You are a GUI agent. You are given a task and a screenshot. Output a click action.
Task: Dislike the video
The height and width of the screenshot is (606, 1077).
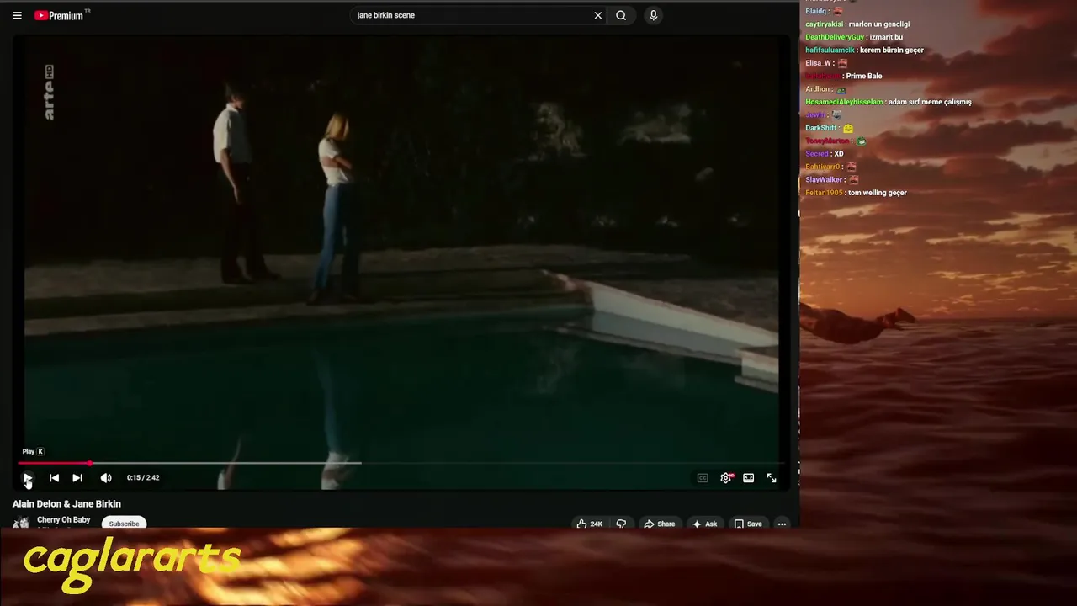(621, 524)
